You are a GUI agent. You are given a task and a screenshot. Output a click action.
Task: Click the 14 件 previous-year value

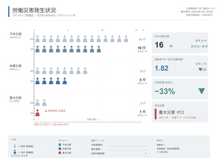(142, 39)
